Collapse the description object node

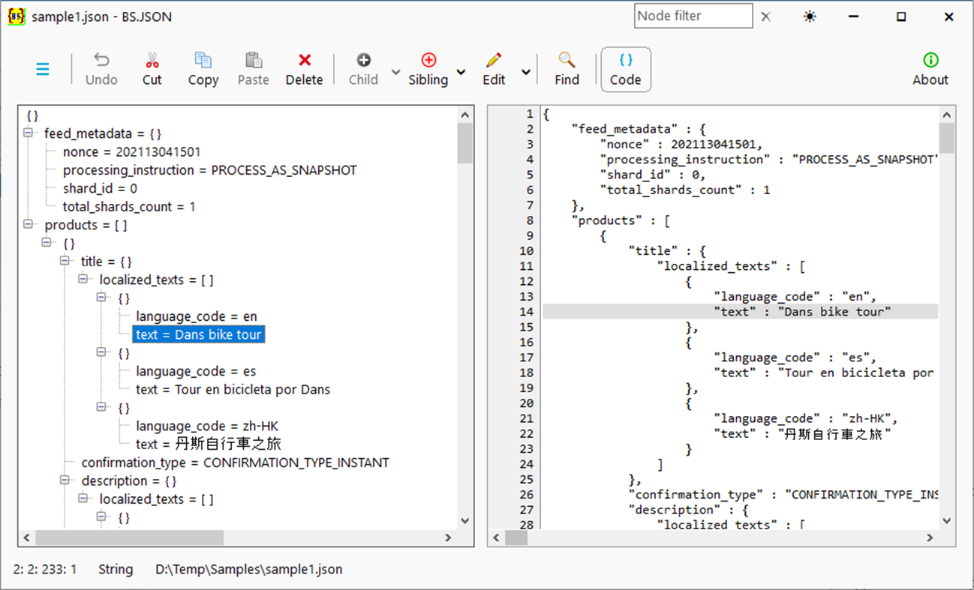tap(66, 481)
